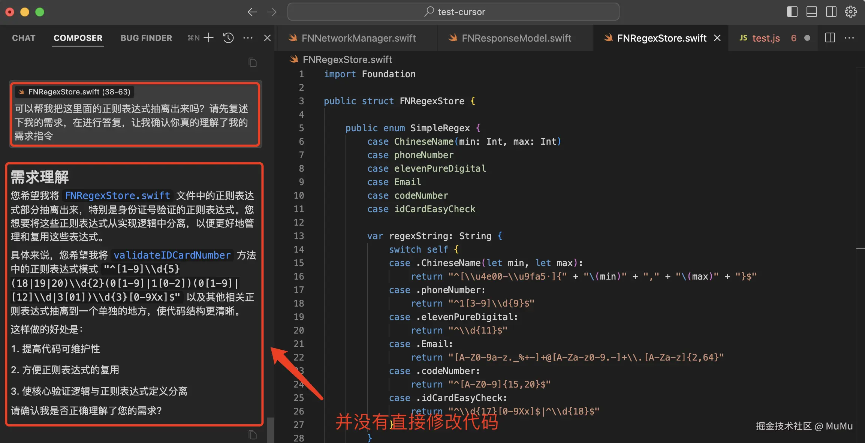Go back with the left arrow
Screen dimensions: 865x443
pyautogui.click(x=252, y=12)
